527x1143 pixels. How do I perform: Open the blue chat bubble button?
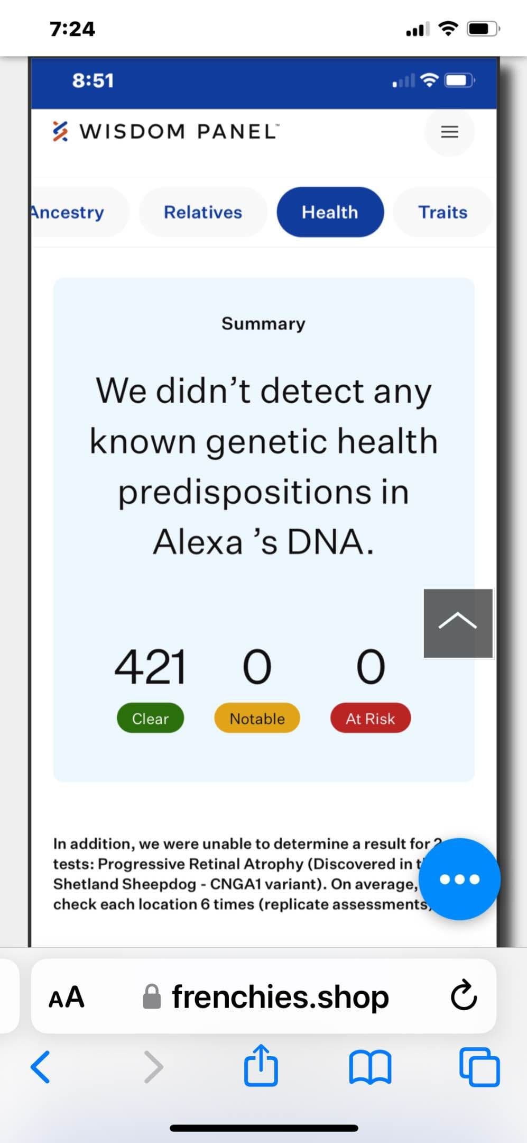[x=459, y=879]
